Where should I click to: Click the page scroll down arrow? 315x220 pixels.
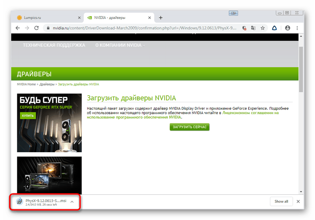pyautogui.click(x=301, y=192)
